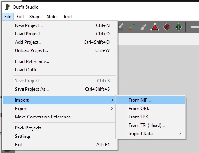The image size is (199, 153).
Task: Import From NIF... file
Action: click(151, 100)
